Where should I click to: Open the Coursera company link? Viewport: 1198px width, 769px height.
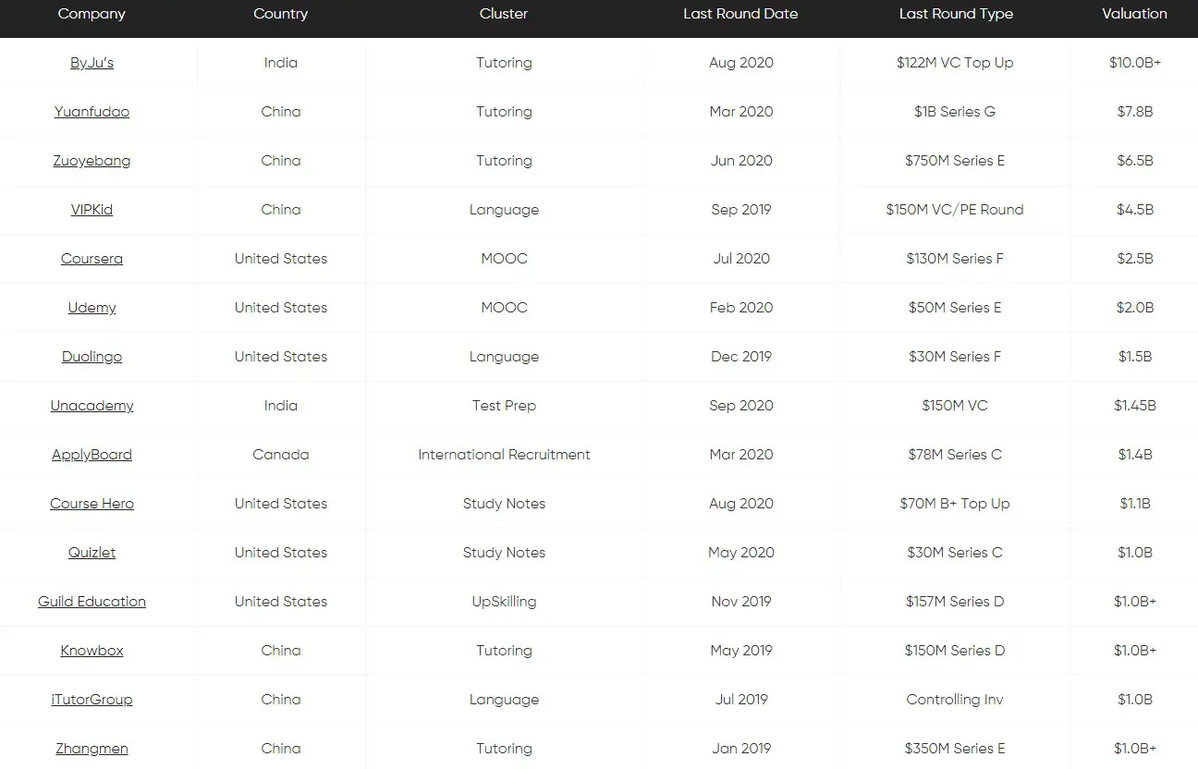(x=92, y=259)
